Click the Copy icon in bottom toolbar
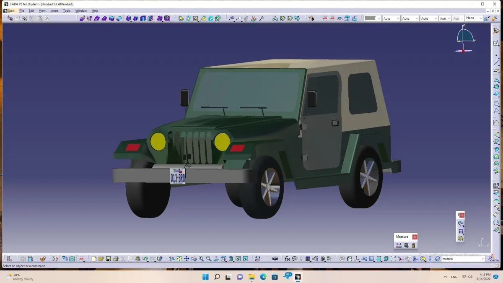The height and width of the screenshot is (283, 503). coord(130,259)
